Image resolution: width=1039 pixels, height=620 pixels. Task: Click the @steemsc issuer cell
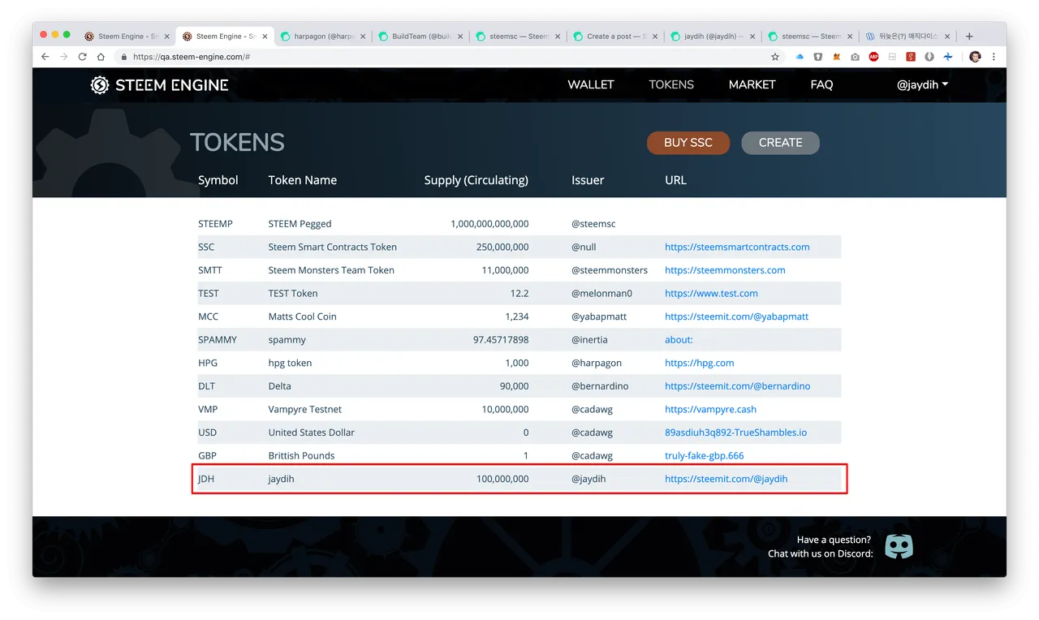pos(594,224)
